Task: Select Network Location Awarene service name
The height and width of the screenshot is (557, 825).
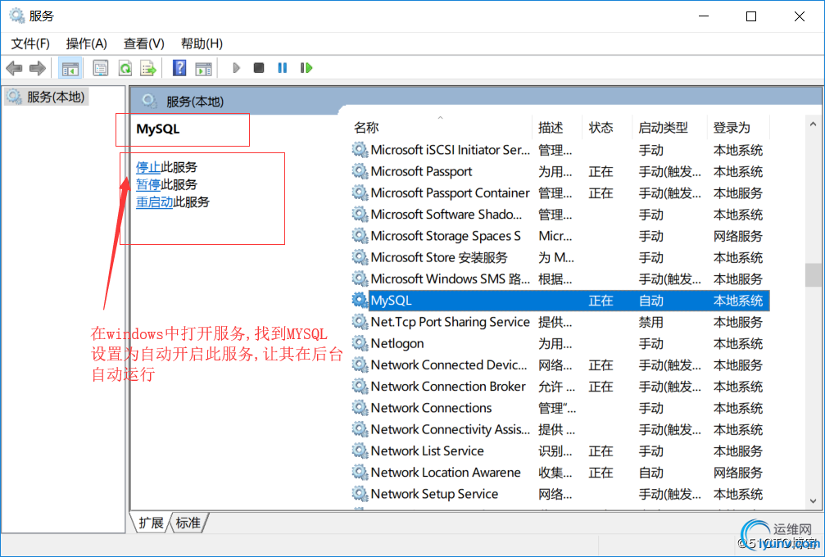Action: point(446,473)
